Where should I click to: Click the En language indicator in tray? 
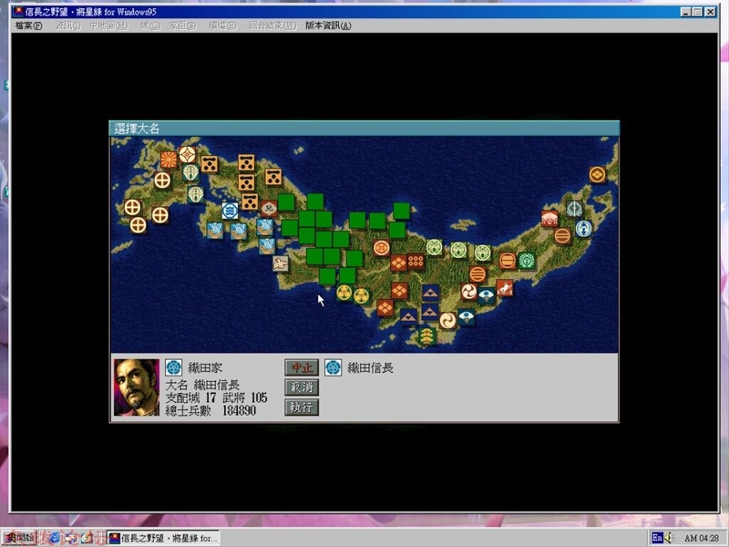(x=657, y=538)
